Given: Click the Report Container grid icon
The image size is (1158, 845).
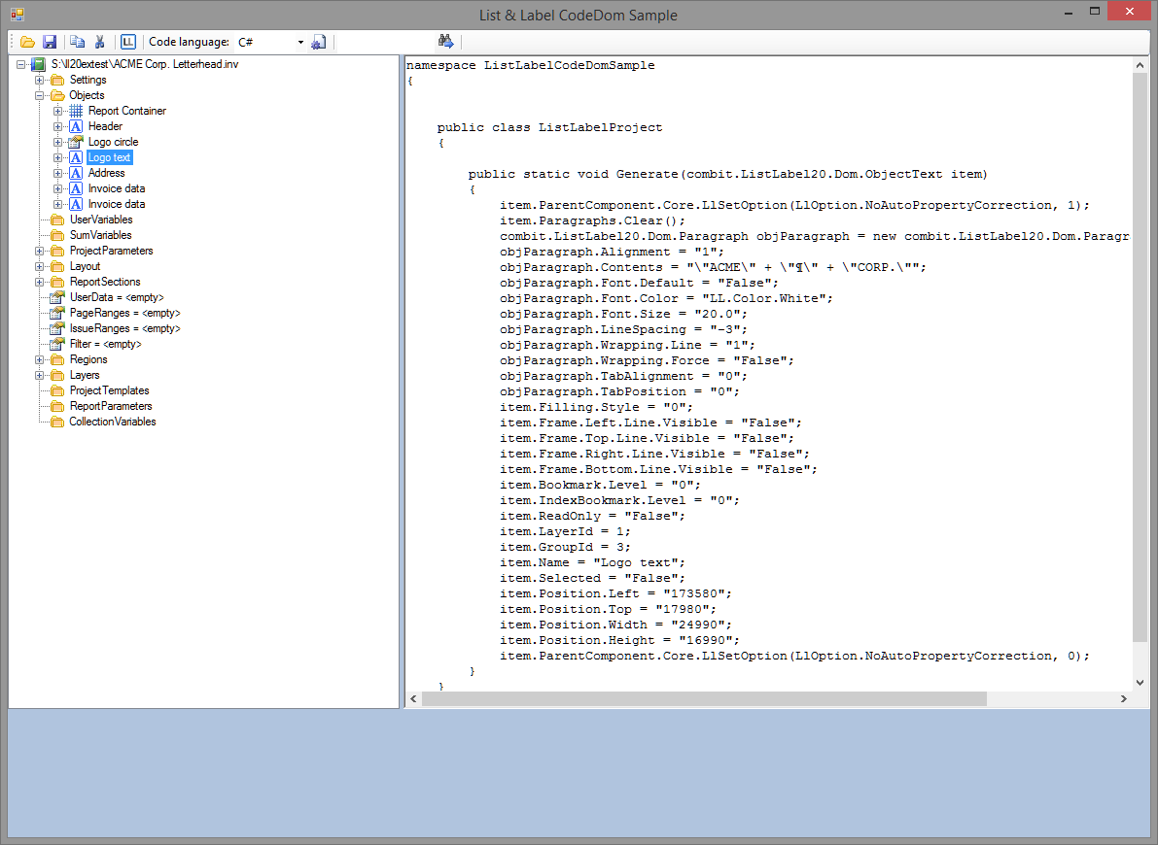Looking at the screenshot, I should (75, 111).
